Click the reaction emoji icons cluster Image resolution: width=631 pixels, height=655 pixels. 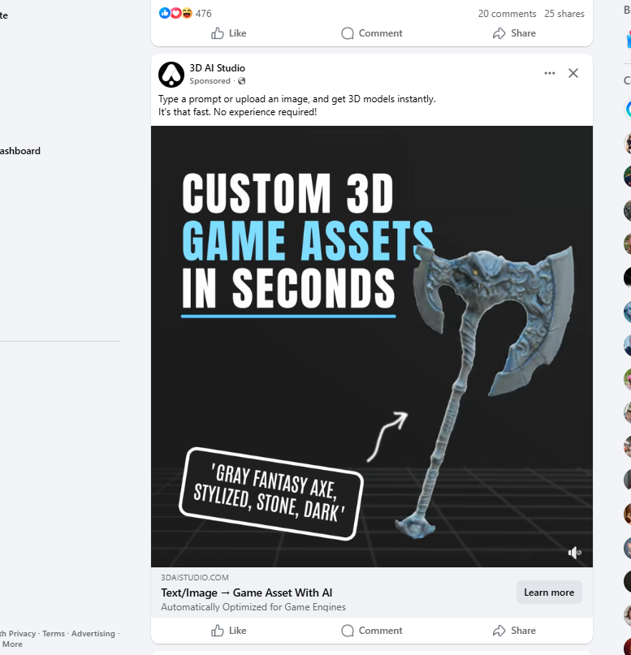tap(176, 13)
